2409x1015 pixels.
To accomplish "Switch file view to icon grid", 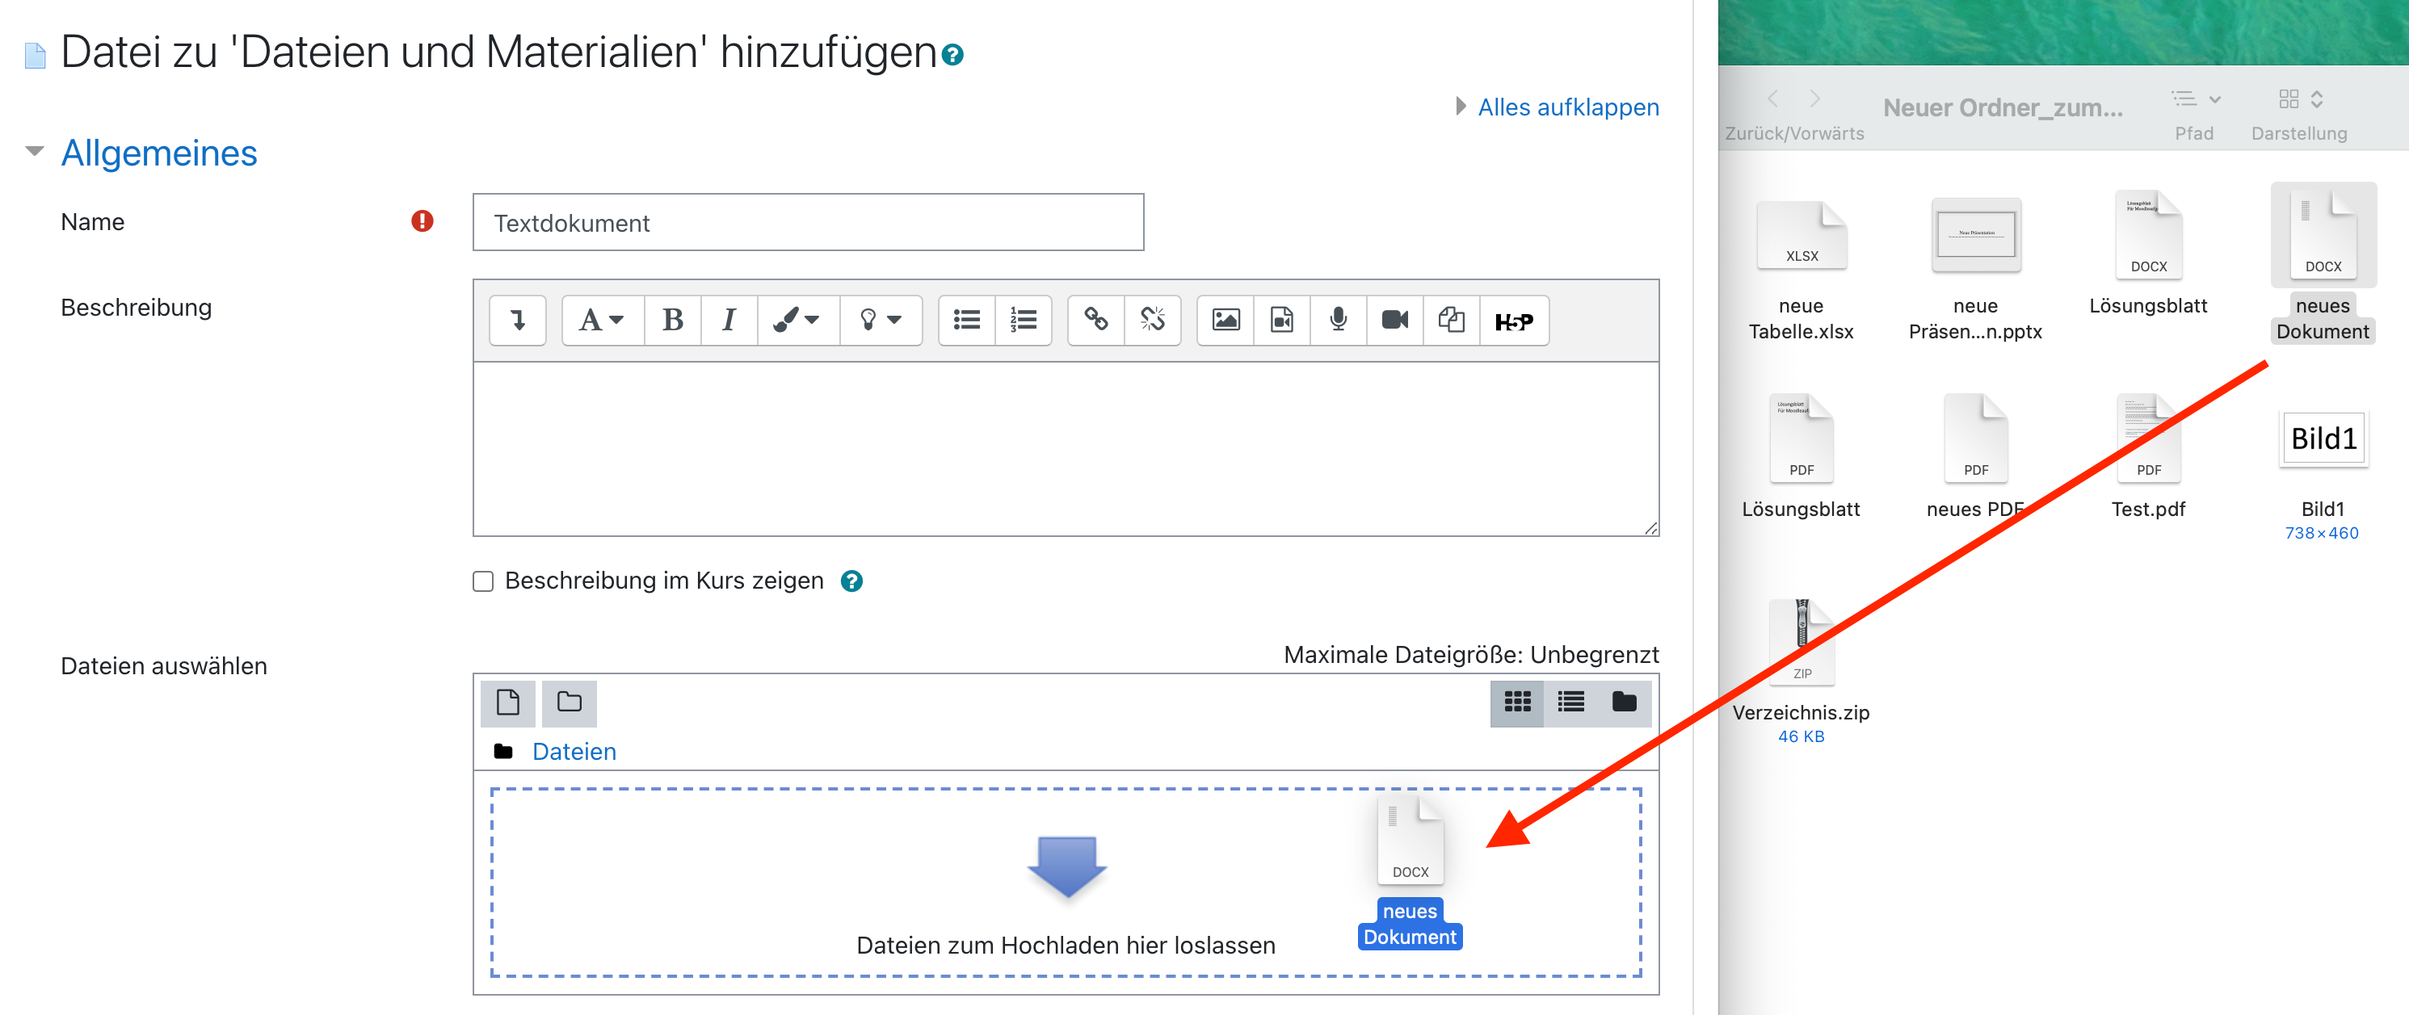I will coord(1516,702).
